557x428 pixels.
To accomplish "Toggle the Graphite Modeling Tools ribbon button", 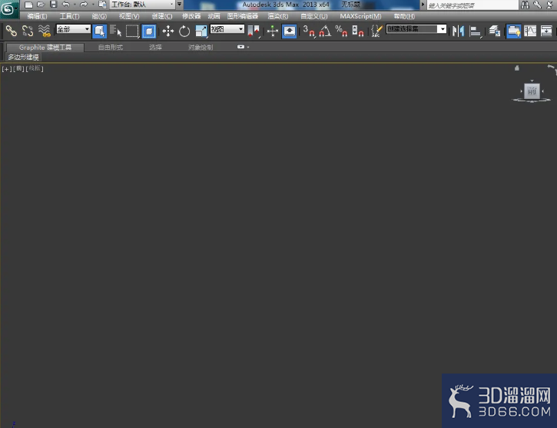I will 514,31.
